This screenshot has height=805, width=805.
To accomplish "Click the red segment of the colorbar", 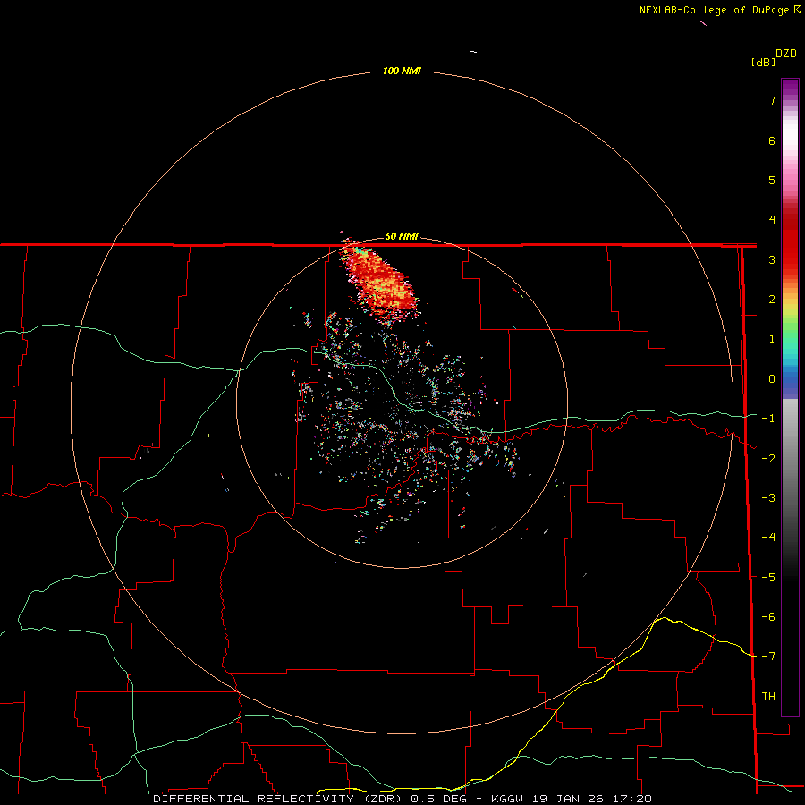I will pyautogui.click(x=790, y=239).
